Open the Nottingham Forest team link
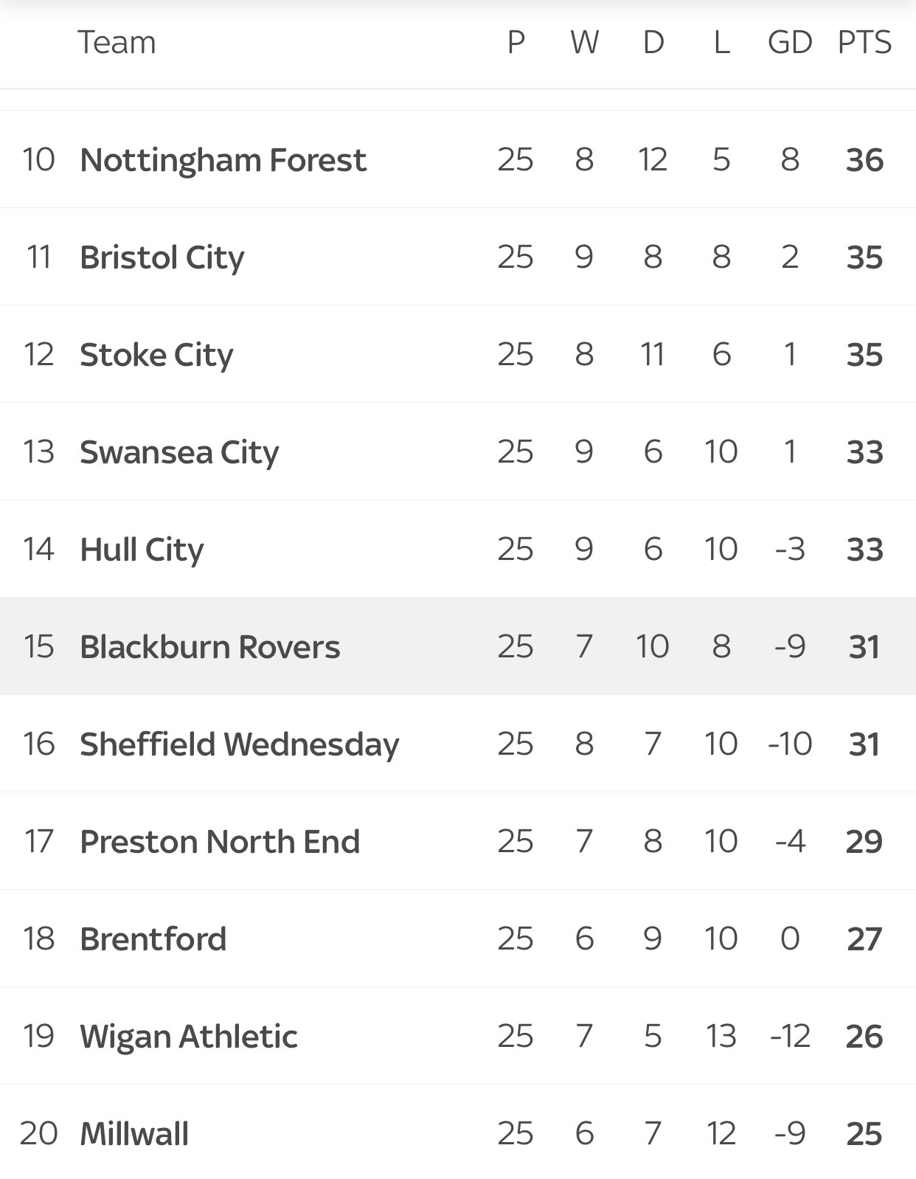 pos(223,160)
